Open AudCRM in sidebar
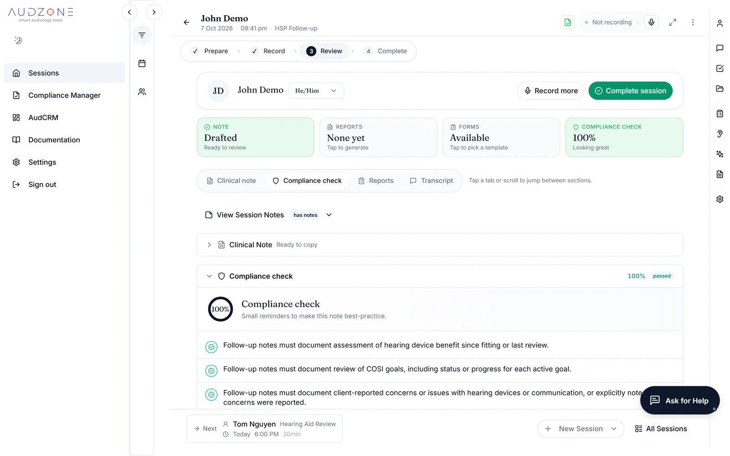 [64, 118]
